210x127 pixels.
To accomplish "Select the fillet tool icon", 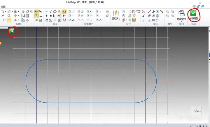I will tap(3, 20).
